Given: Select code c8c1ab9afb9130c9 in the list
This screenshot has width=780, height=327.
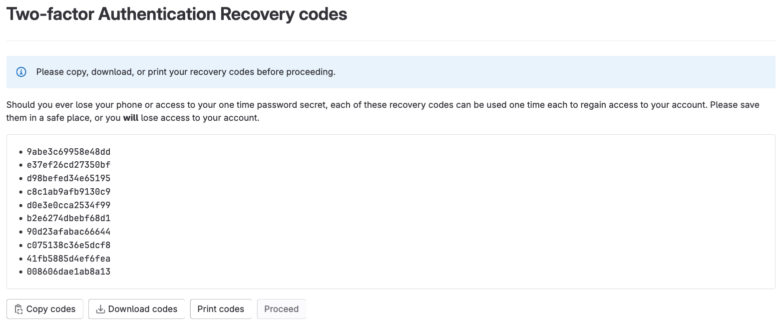Looking at the screenshot, I should 69,192.
